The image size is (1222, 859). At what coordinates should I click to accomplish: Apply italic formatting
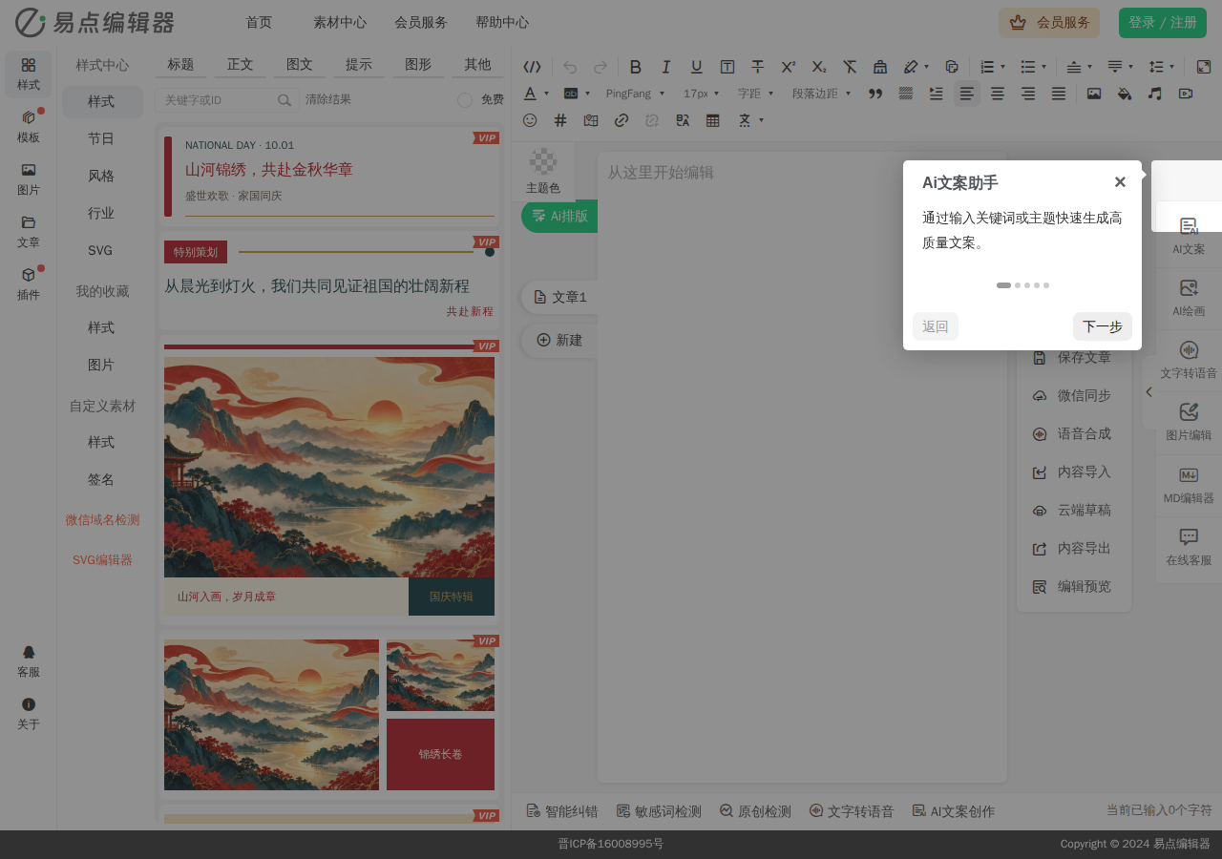[666, 67]
